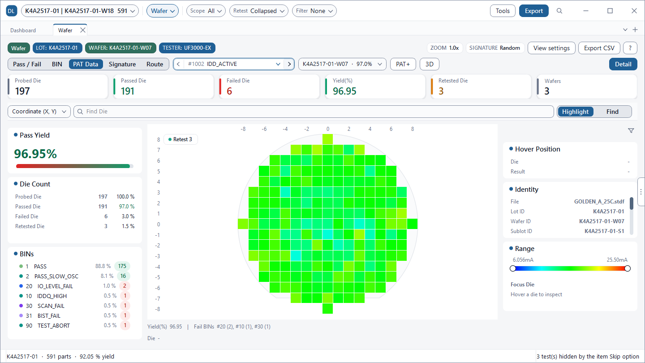Expand the tab list chevron

(x=625, y=30)
